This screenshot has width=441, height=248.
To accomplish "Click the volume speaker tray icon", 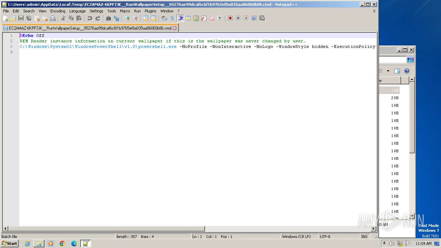I will (392, 244).
